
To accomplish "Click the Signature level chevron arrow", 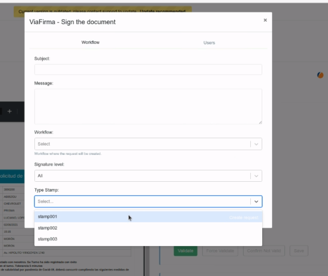I will pyautogui.click(x=257, y=176).
